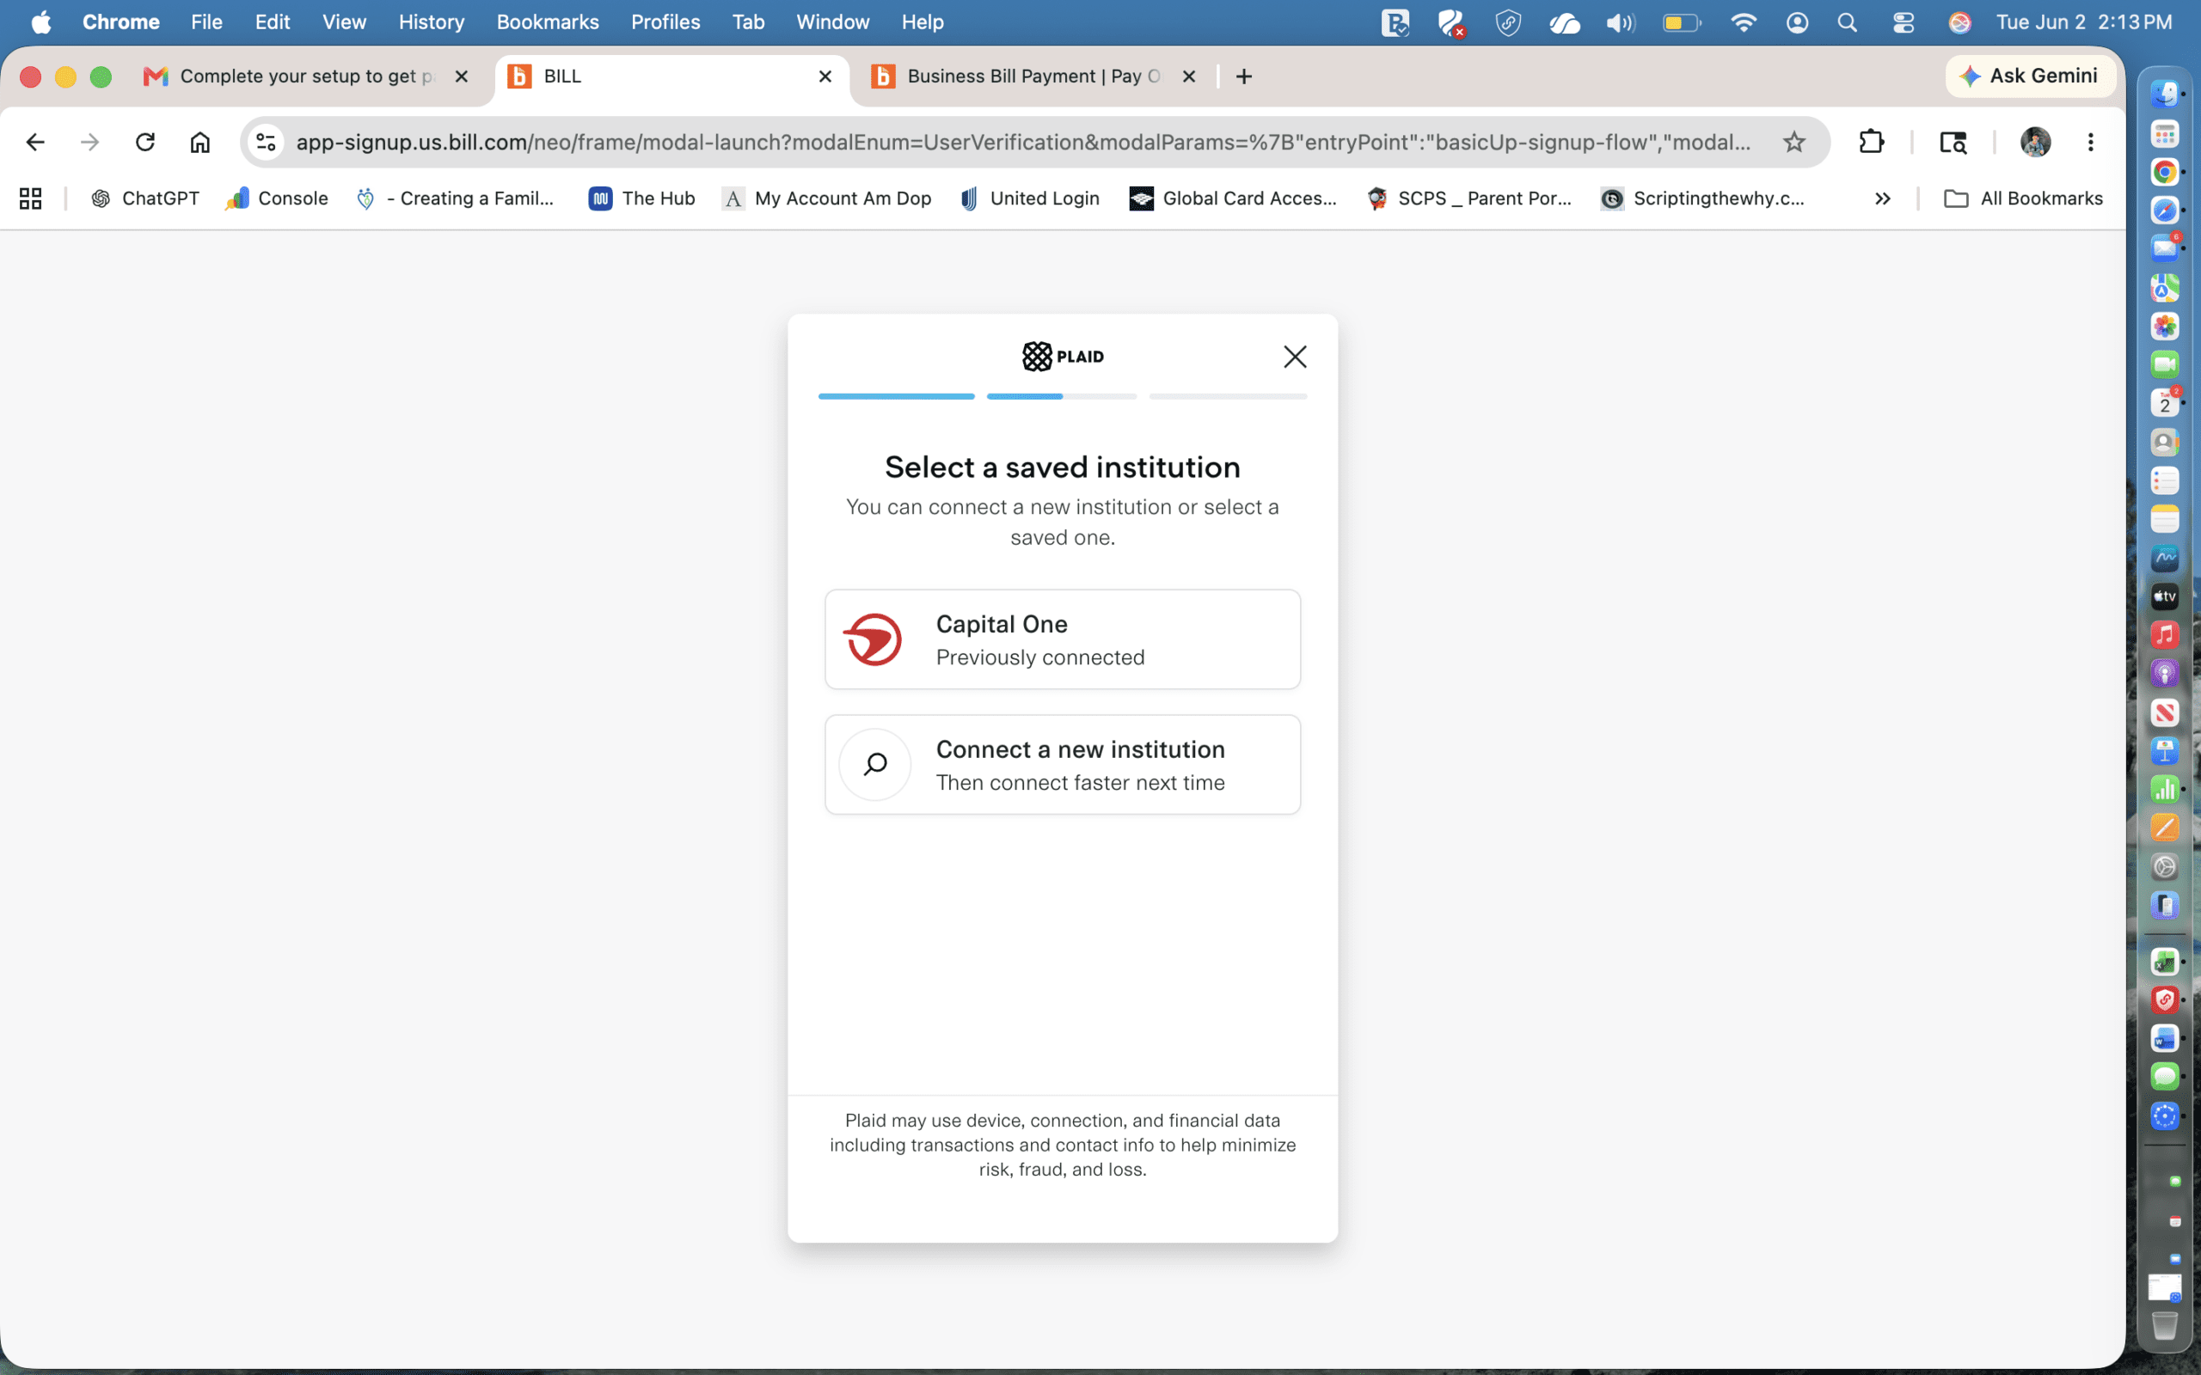This screenshot has width=2201, height=1375.
Task: Open Spotlight search in menu bar
Action: [1847, 22]
